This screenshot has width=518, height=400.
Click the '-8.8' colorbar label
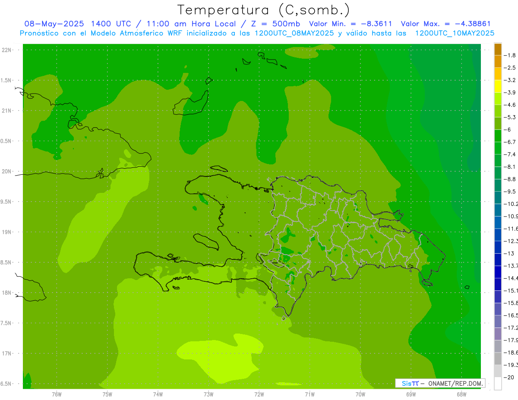click(510, 179)
